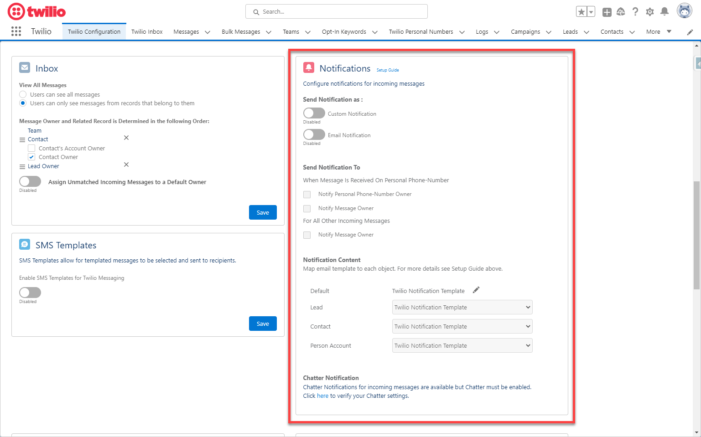701x437 pixels.
Task: Expand the Leads tab chevron
Action: coord(587,32)
